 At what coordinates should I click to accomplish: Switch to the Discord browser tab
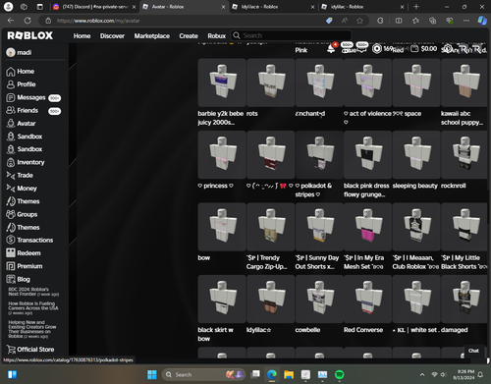(x=94, y=7)
